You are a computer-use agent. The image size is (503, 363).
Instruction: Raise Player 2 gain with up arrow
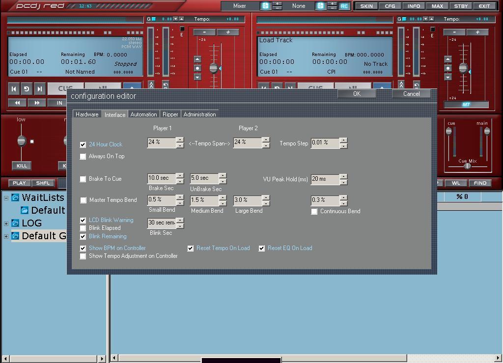coord(431,19)
